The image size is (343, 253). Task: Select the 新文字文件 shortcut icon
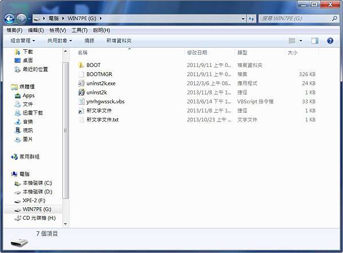81,110
